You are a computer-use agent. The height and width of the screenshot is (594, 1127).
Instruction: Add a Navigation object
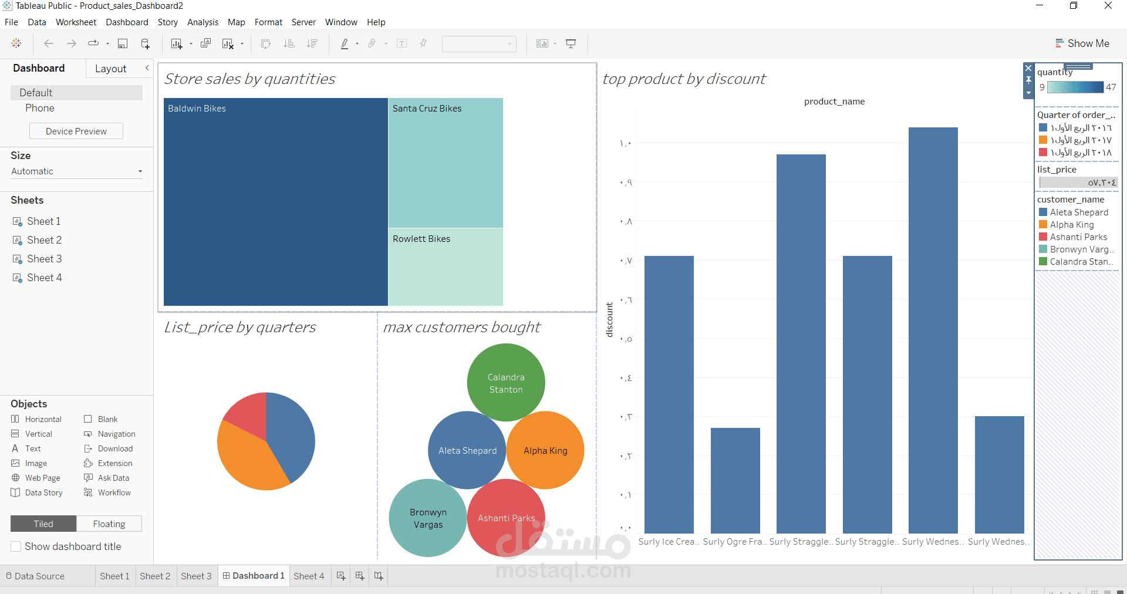110,434
